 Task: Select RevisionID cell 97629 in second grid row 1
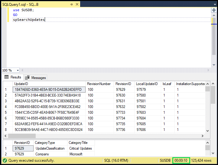click(x=23, y=148)
